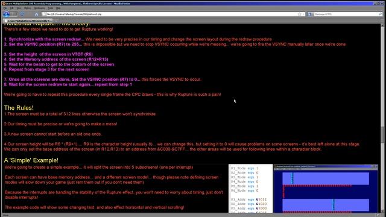Click "6. Repeat from stage 3 for the next screen"

(46, 69)
